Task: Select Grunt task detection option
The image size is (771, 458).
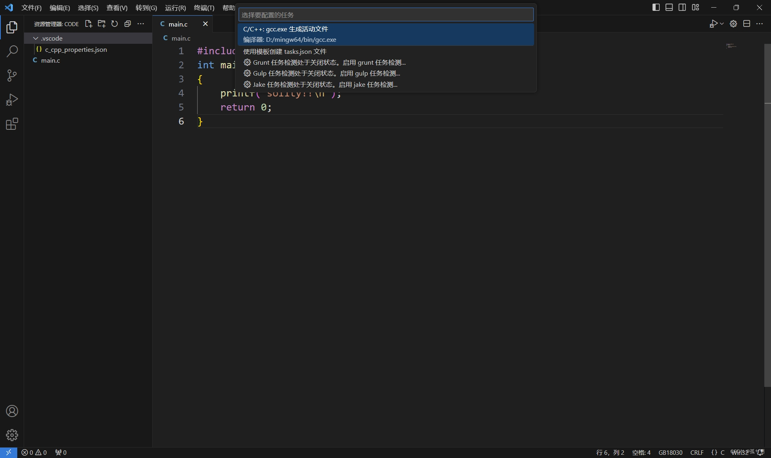Action: click(386, 62)
